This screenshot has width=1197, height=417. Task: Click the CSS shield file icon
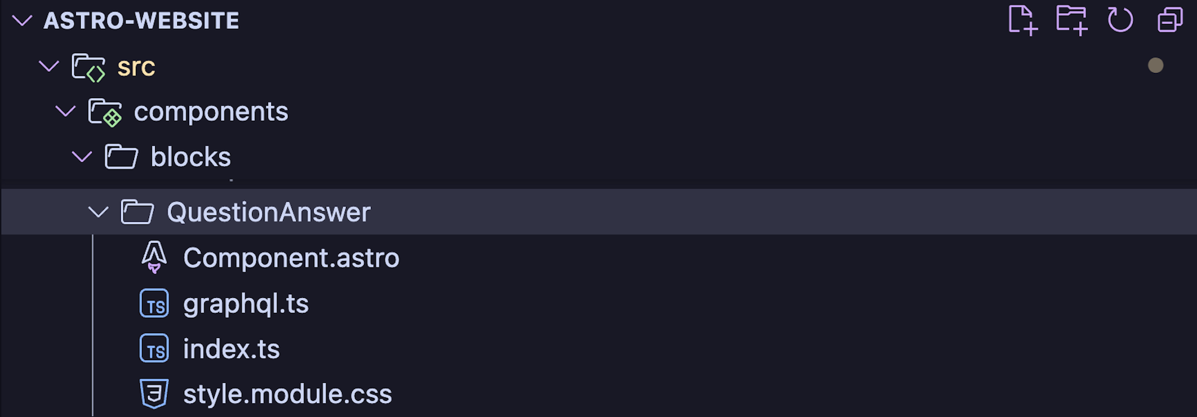coord(154,394)
